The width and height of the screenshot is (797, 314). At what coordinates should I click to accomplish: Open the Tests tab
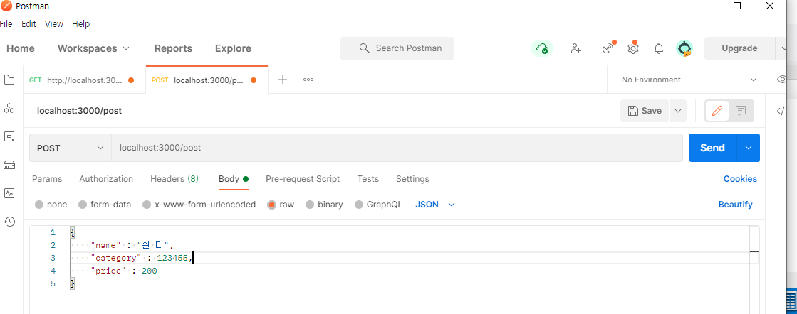[368, 179]
